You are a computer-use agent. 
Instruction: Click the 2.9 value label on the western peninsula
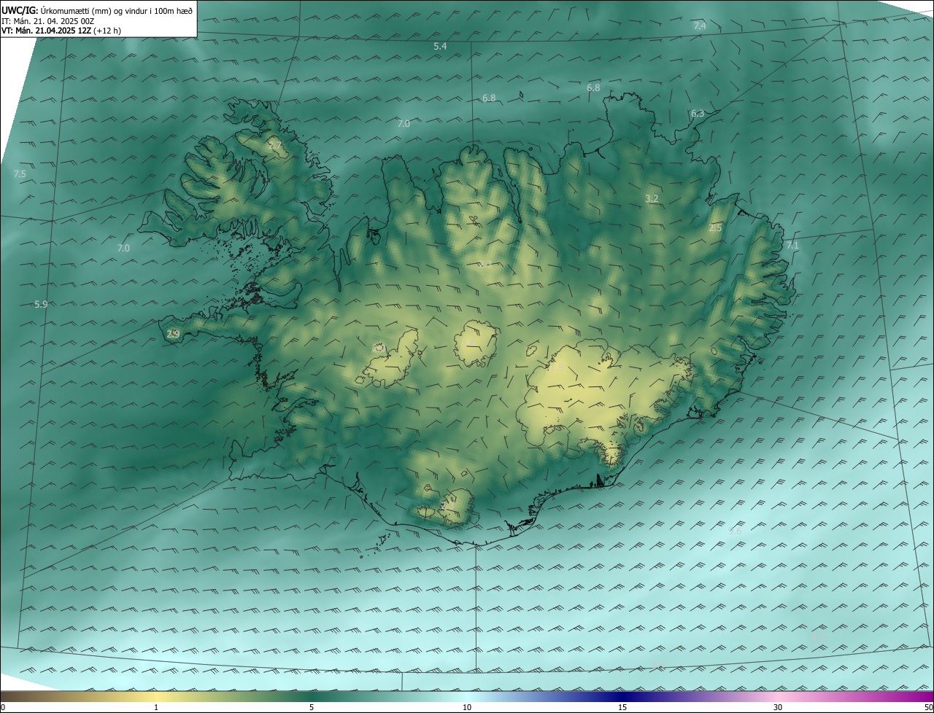(173, 334)
